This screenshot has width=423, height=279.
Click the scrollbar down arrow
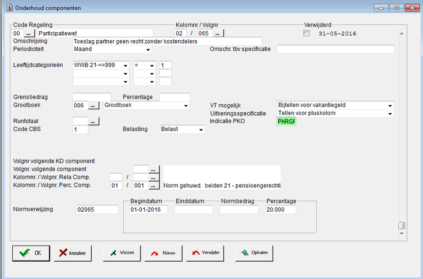pos(402,234)
